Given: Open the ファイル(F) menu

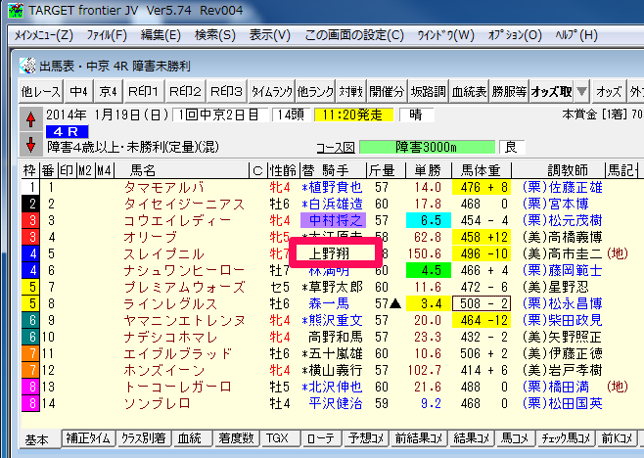Looking at the screenshot, I should point(107,35).
